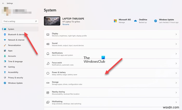Screen dimensions: 182x110
Task: Click the LAPTOP-TNRUS6PE device name
Action: pos(73,19)
